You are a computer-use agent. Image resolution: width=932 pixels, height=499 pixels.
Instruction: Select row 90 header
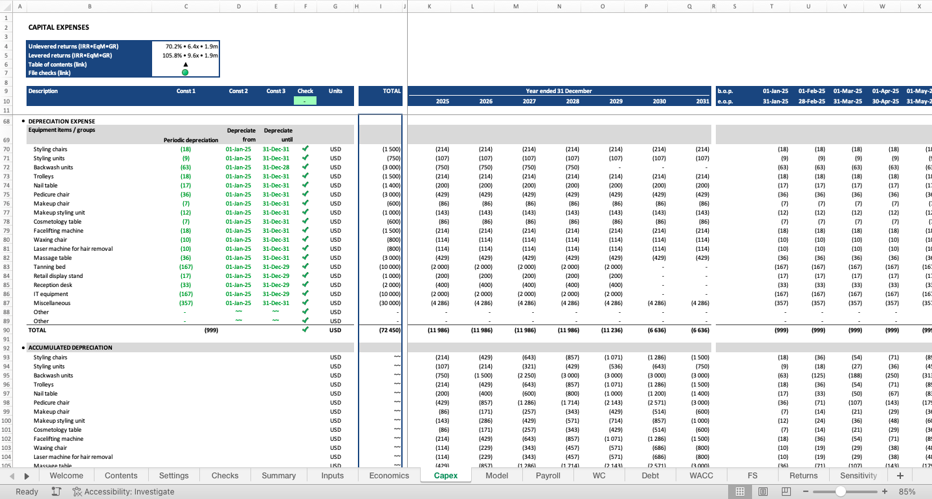click(x=6, y=330)
